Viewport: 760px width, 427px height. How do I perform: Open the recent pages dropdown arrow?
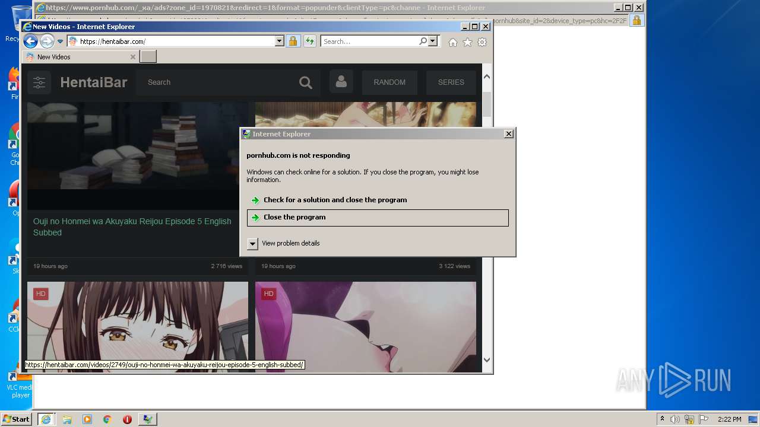coord(60,42)
